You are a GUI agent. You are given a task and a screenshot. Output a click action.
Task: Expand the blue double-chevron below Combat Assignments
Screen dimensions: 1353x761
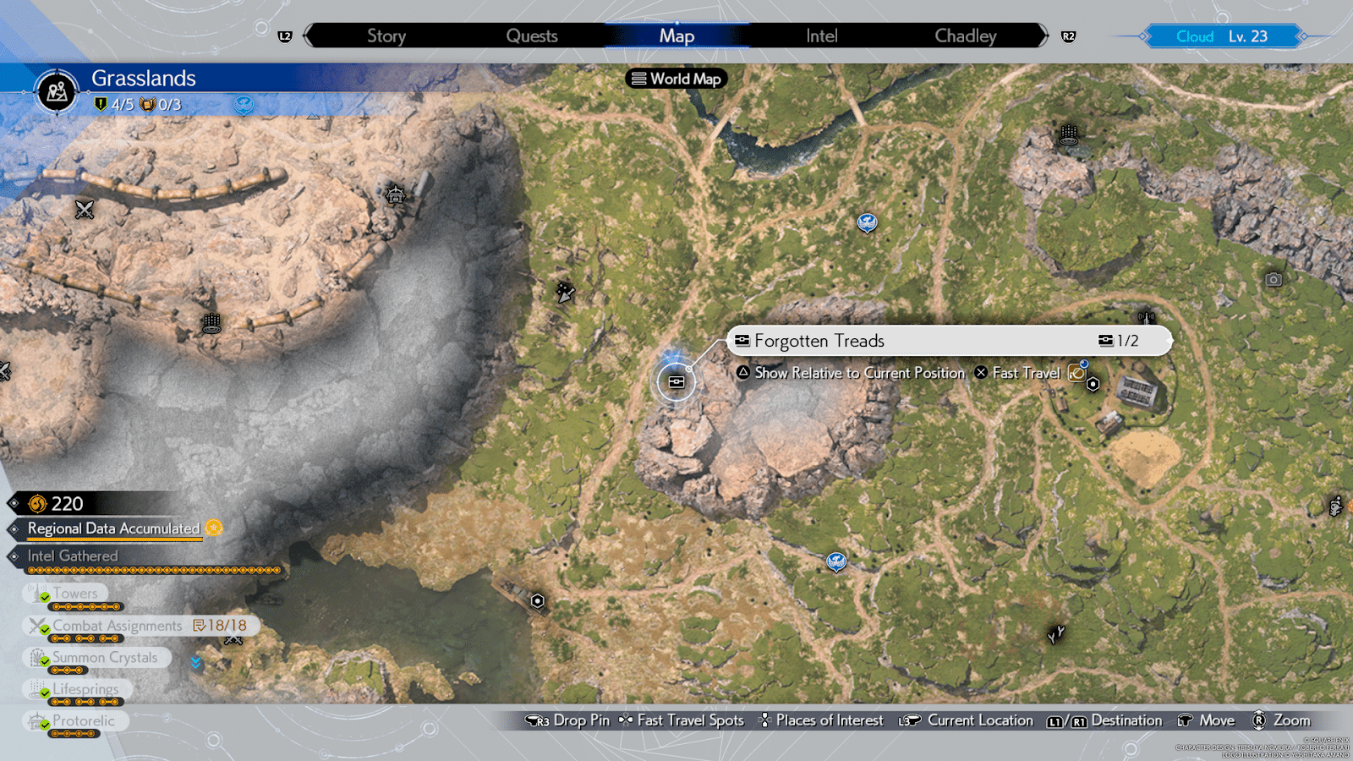pyautogui.click(x=196, y=662)
